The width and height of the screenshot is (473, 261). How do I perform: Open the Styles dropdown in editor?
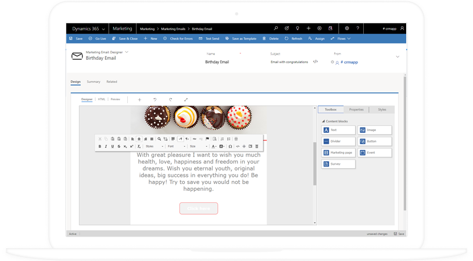155,146
